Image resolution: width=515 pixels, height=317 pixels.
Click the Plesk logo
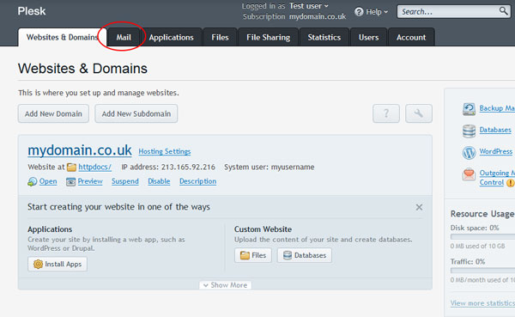32,11
